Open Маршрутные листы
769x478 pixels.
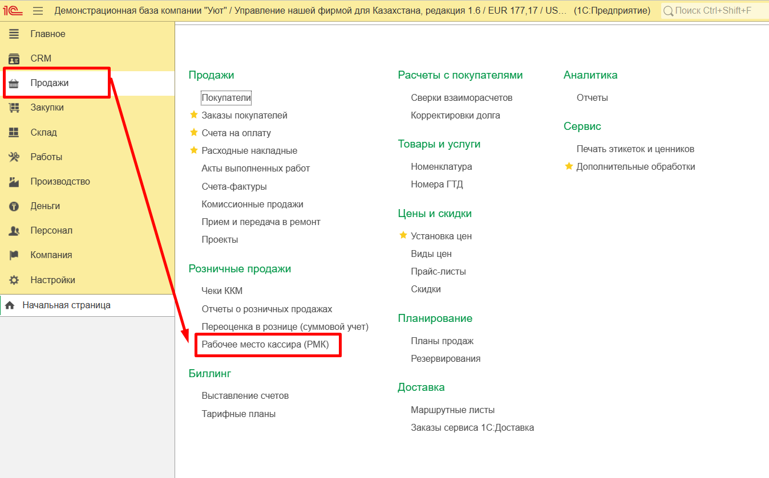[x=452, y=410]
